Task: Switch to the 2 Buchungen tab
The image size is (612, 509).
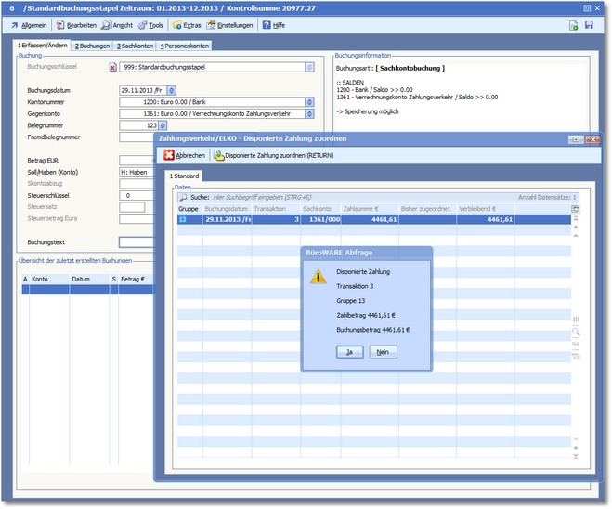Action: [91, 46]
